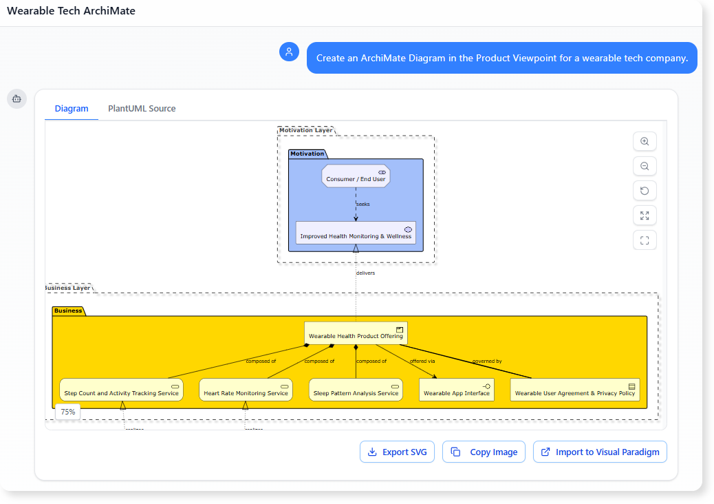The width and height of the screenshot is (714, 504).
Task: Click the copy icon inside Copy Image
Action: click(455, 452)
